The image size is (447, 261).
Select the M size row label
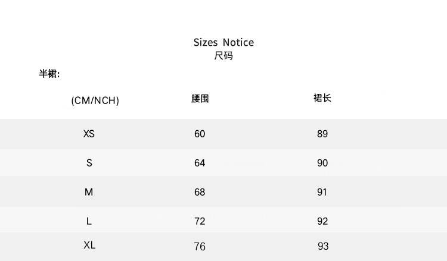pos(89,192)
